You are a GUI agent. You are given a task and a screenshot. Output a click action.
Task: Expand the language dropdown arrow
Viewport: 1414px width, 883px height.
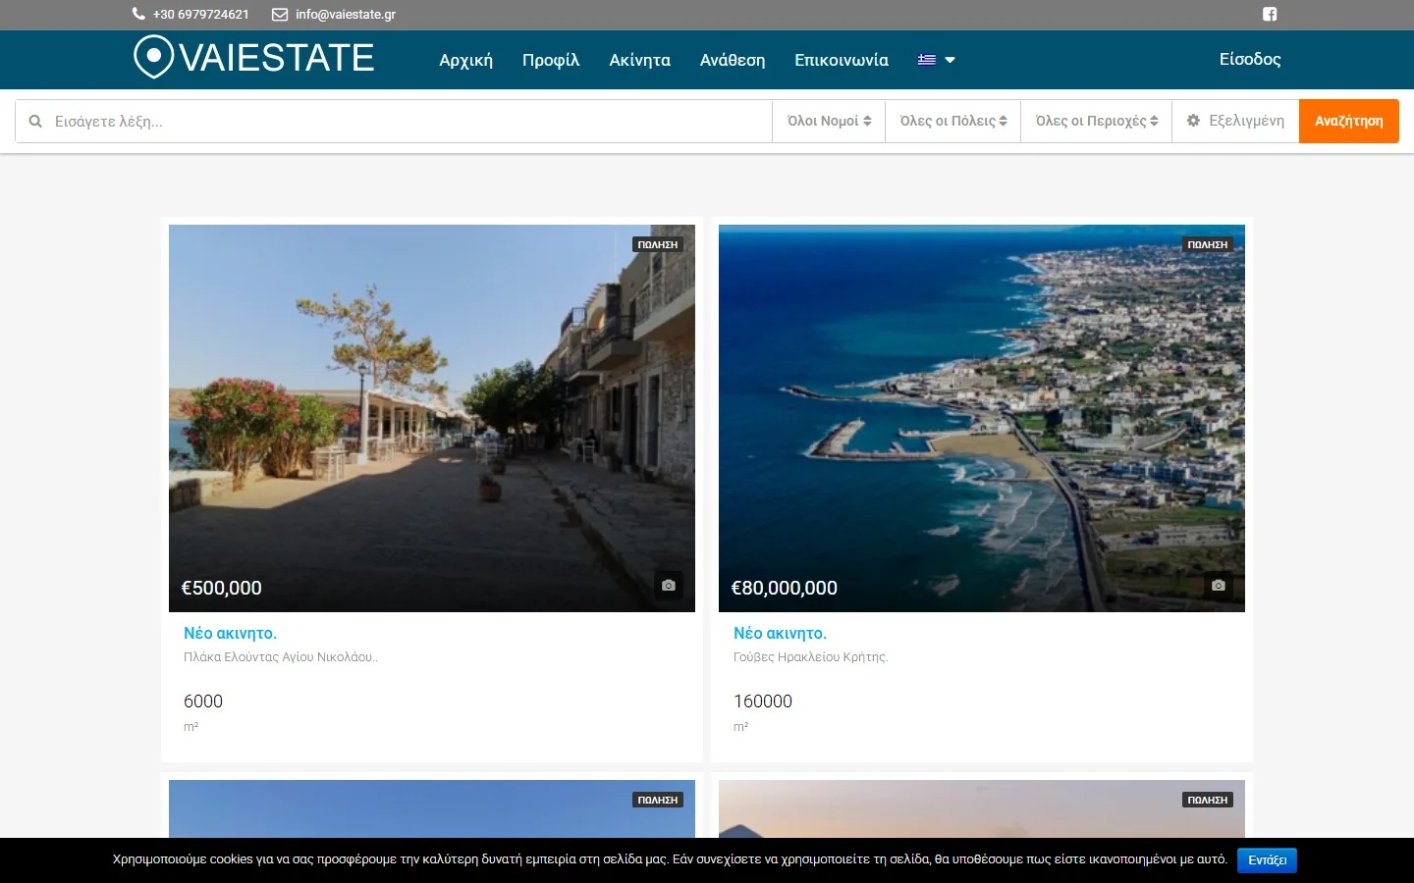tap(950, 60)
